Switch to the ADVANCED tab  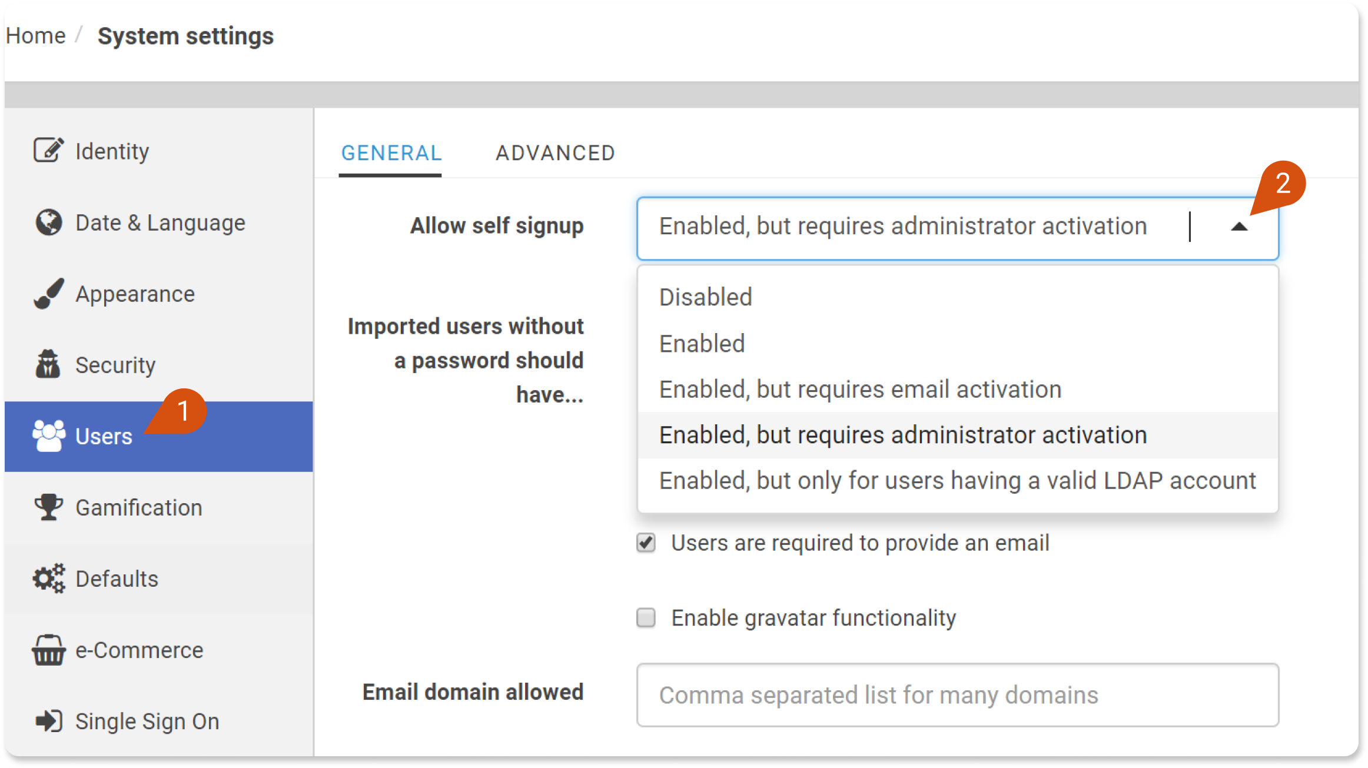point(555,153)
